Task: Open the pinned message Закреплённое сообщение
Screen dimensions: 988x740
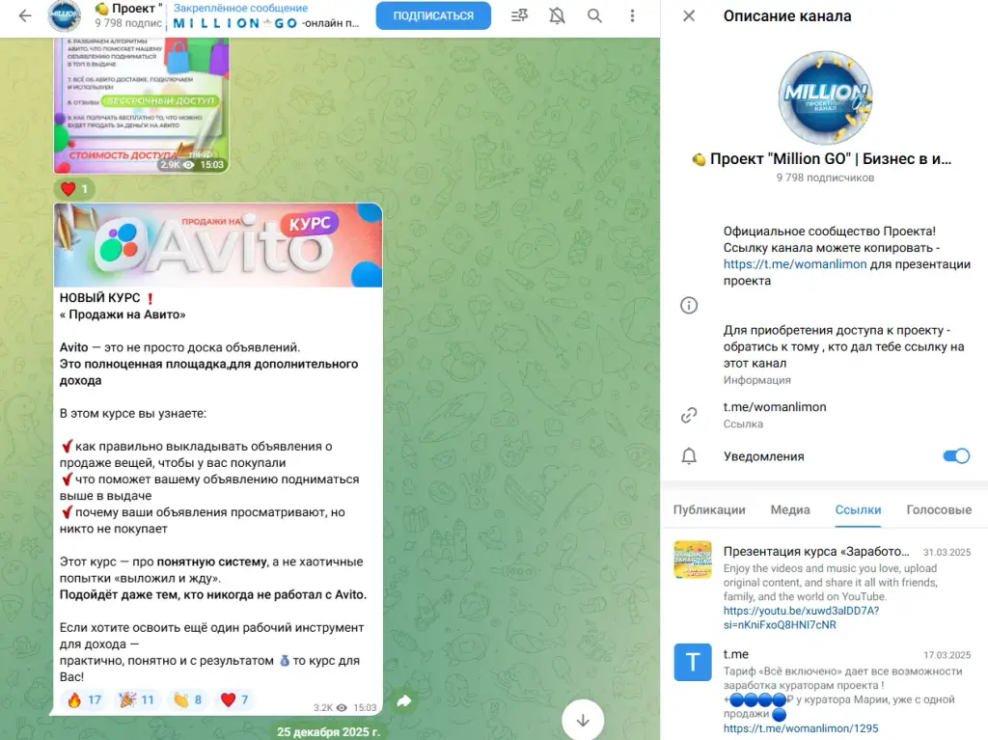Action: pyautogui.click(x=266, y=15)
